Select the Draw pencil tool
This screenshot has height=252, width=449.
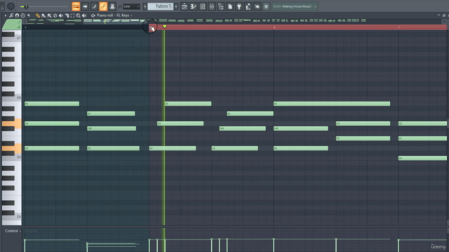(x=37, y=15)
